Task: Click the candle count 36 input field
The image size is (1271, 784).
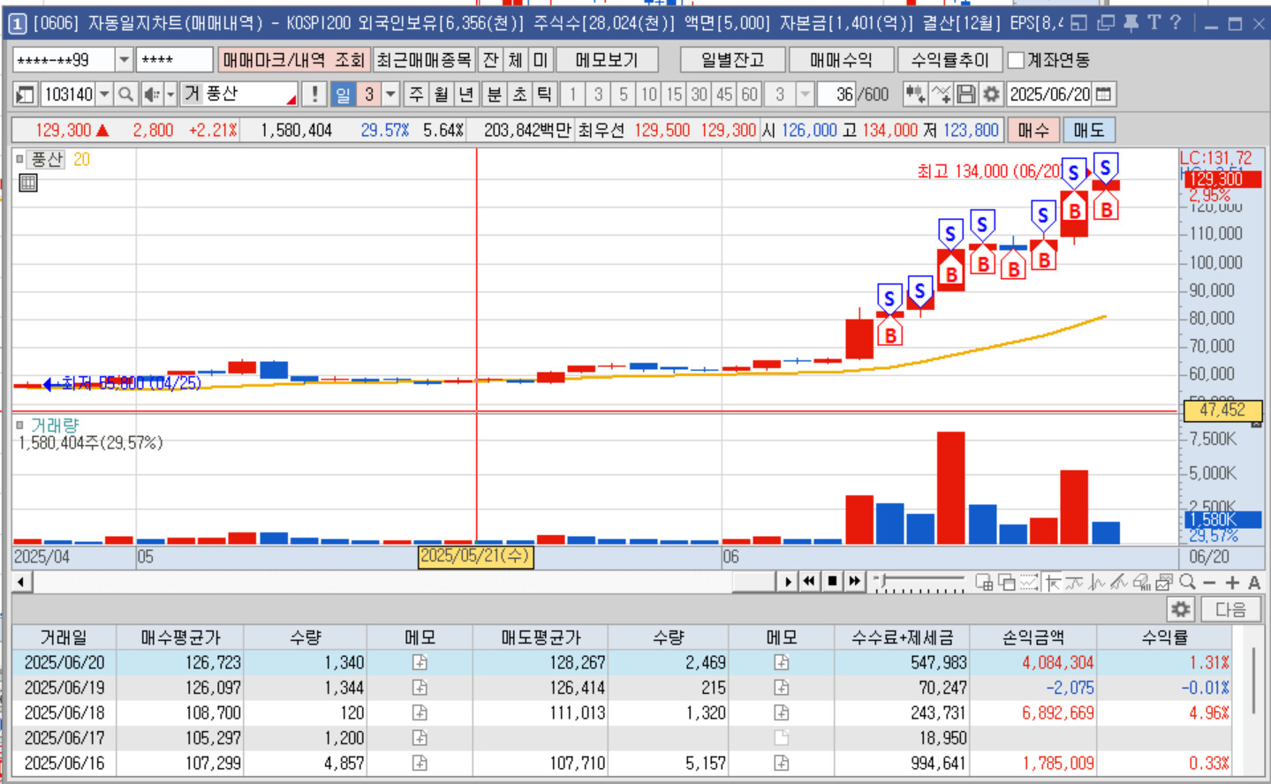Action: [836, 94]
